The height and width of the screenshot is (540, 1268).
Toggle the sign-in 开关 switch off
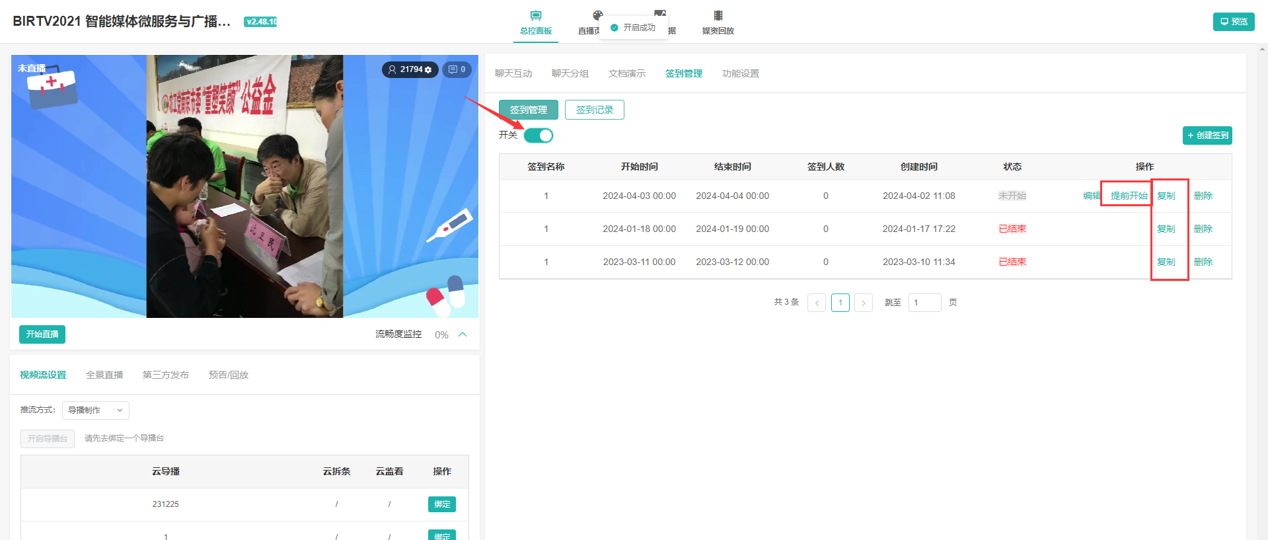(x=539, y=135)
